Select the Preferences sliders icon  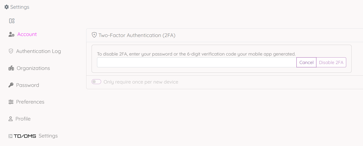click(11, 102)
